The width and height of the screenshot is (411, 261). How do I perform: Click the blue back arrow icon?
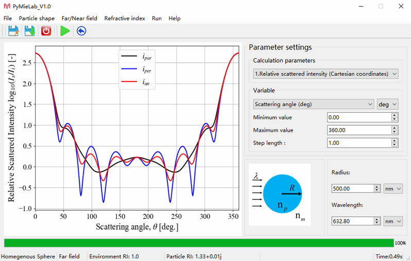click(81, 31)
